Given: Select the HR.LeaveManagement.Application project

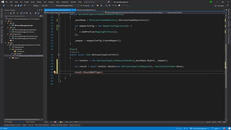Looking at the screenshot, I should coord(25,30).
